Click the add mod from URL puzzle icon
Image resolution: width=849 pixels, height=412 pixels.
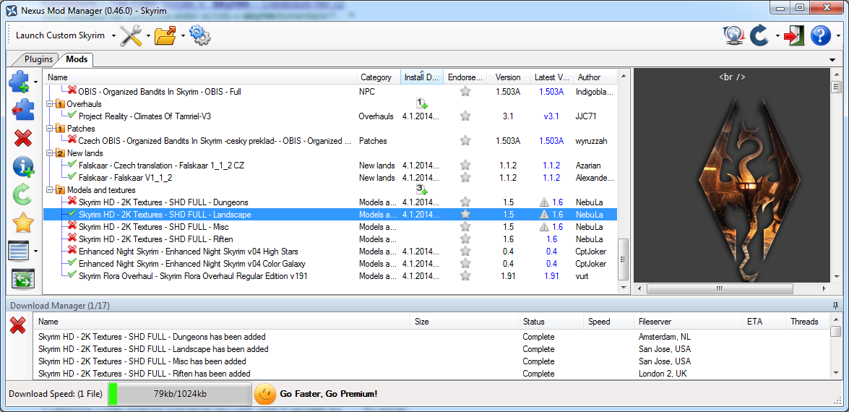22,111
